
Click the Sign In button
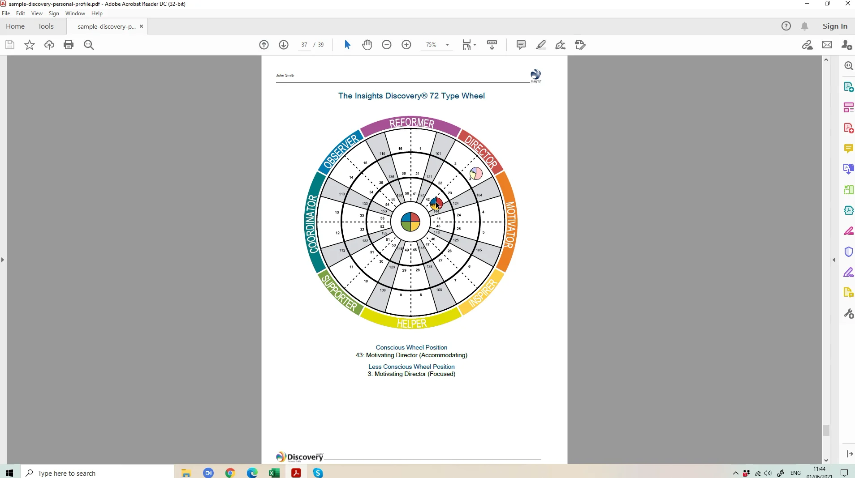click(x=834, y=26)
